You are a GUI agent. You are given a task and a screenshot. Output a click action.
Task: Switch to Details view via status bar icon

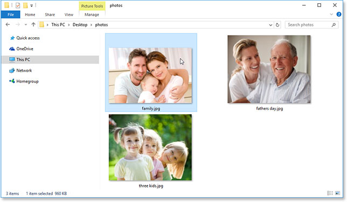pyautogui.click(x=330, y=193)
